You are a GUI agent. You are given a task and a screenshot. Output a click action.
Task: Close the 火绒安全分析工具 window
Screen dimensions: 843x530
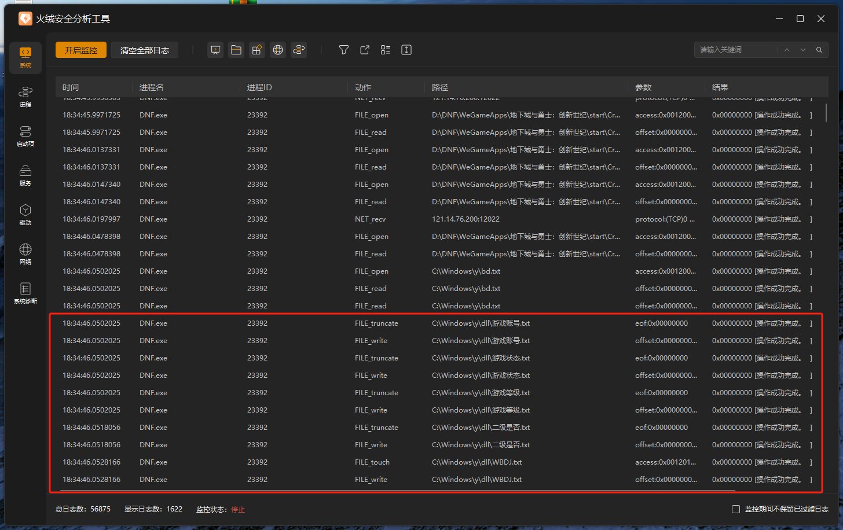point(821,19)
